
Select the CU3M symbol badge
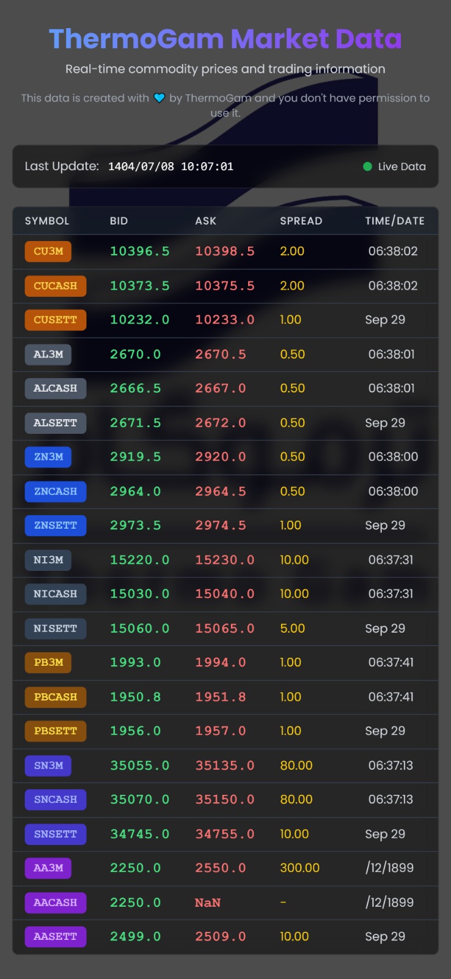pyautogui.click(x=48, y=251)
